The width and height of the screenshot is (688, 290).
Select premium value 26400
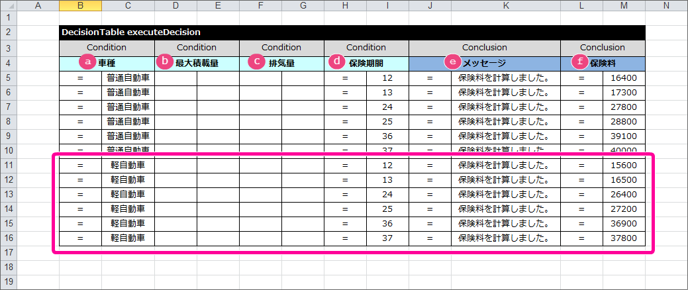click(x=624, y=195)
